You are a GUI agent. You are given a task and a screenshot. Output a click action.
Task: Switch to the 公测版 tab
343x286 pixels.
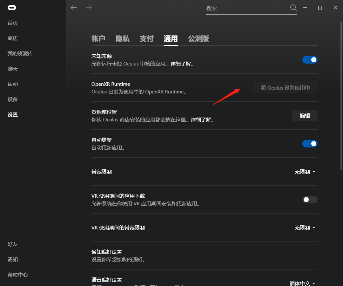tap(198, 39)
